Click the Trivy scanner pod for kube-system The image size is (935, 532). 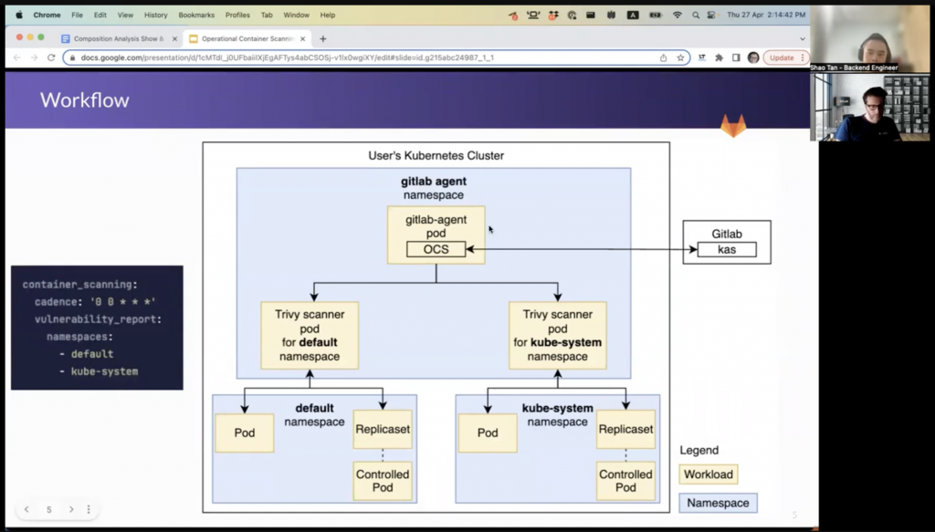[558, 336]
